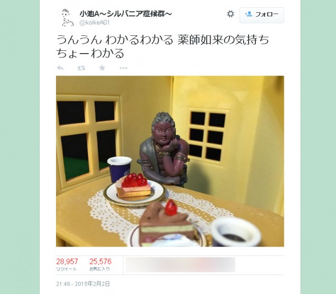Click the リツイート label
The width and height of the screenshot is (336, 294).
click(67, 269)
